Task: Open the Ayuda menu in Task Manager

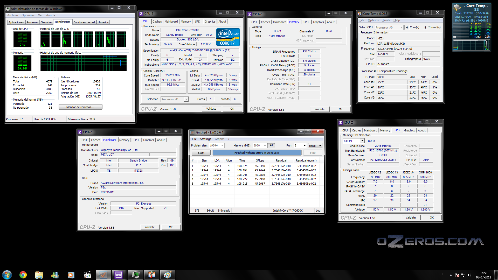Action: pos(50,15)
